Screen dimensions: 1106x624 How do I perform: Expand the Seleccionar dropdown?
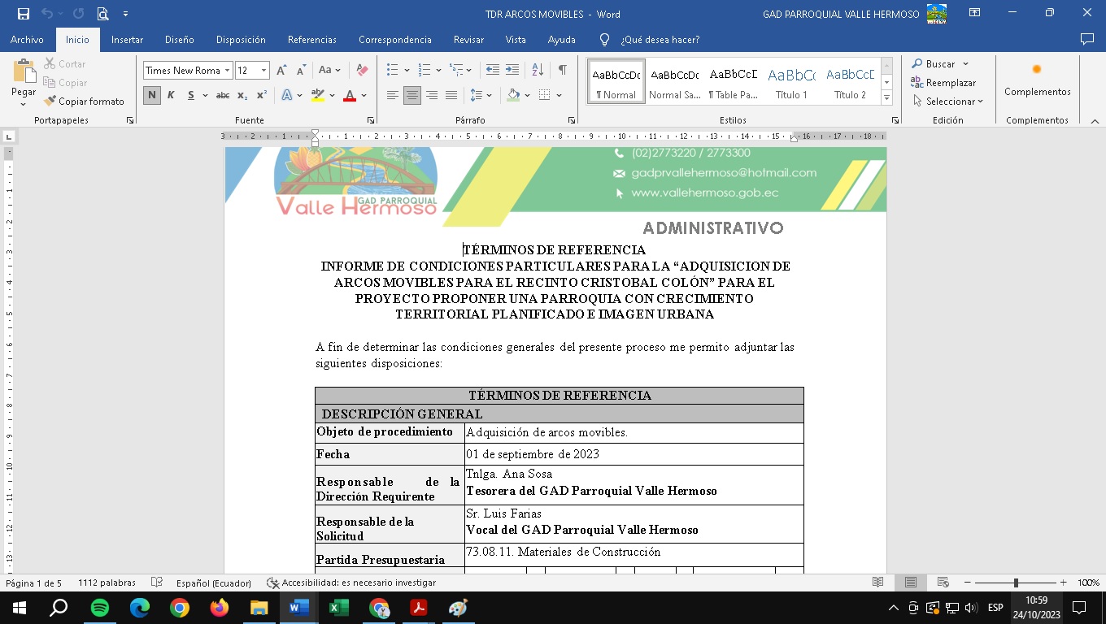pyautogui.click(x=948, y=102)
